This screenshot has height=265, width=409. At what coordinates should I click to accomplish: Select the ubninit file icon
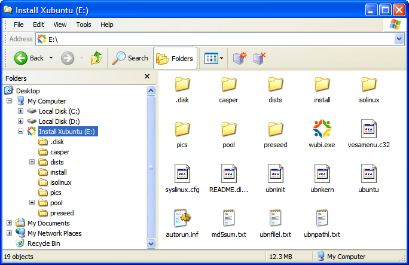[x=276, y=173]
